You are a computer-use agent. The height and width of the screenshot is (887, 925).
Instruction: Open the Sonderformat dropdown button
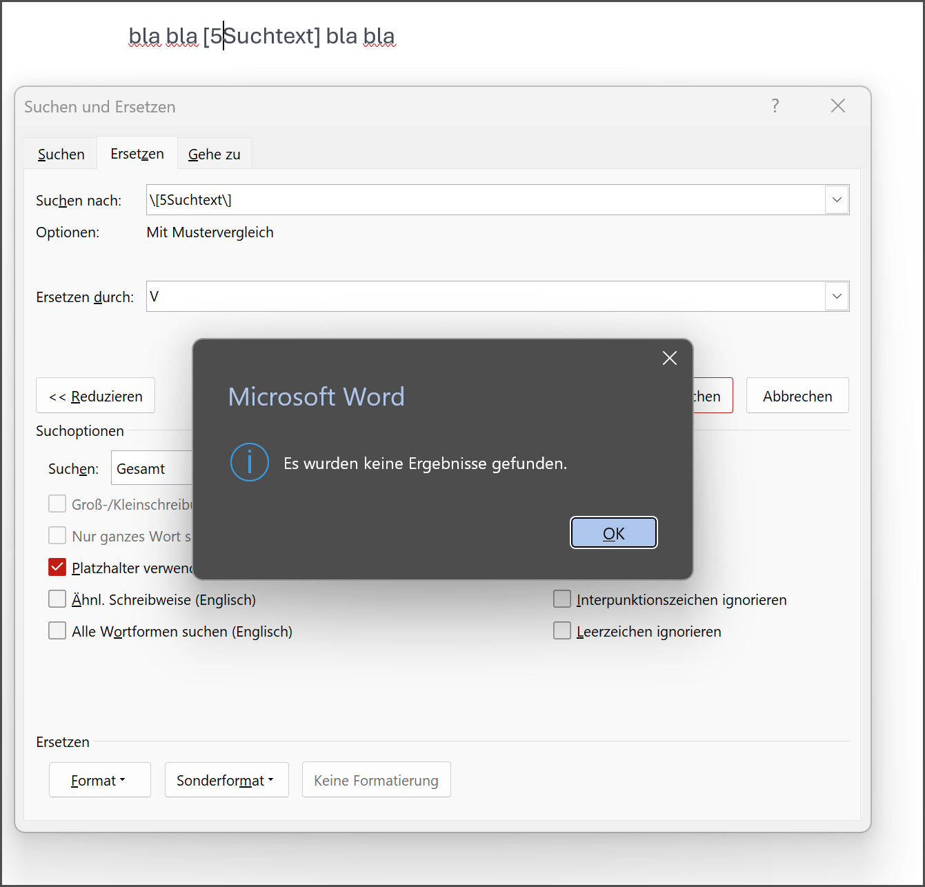tap(226, 780)
